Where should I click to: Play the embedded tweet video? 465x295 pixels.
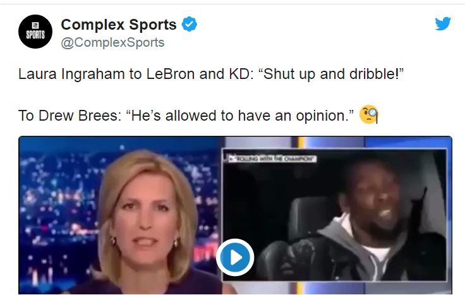coord(235,257)
